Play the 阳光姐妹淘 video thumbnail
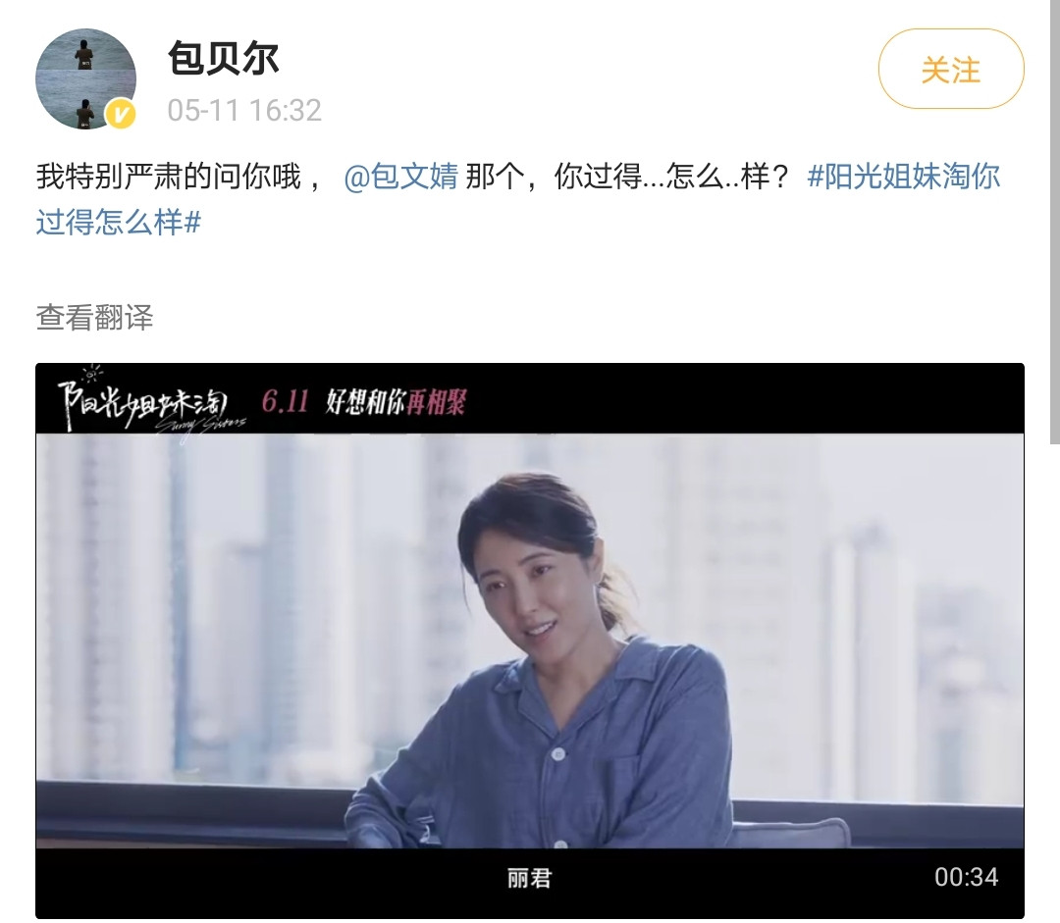Image resolution: width=1060 pixels, height=923 pixels. [x=530, y=641]
